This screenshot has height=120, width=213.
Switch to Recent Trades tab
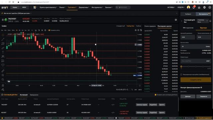pos(164,26)
